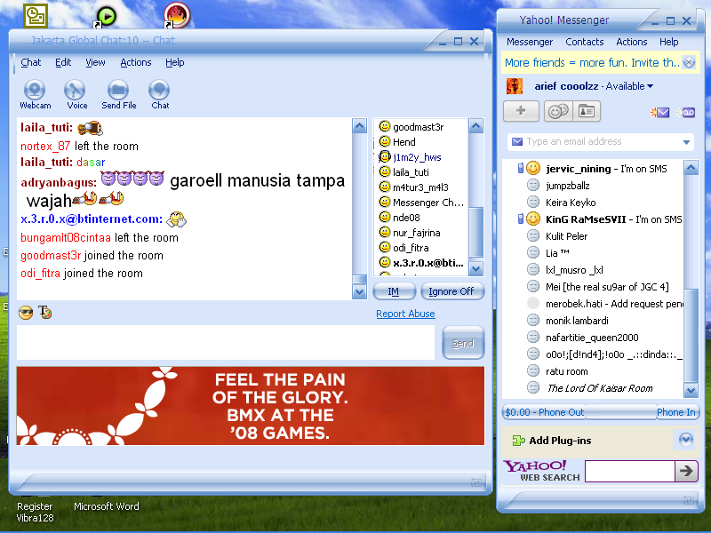Click mobile phone icon next to jervic_nining

(521, 169)
